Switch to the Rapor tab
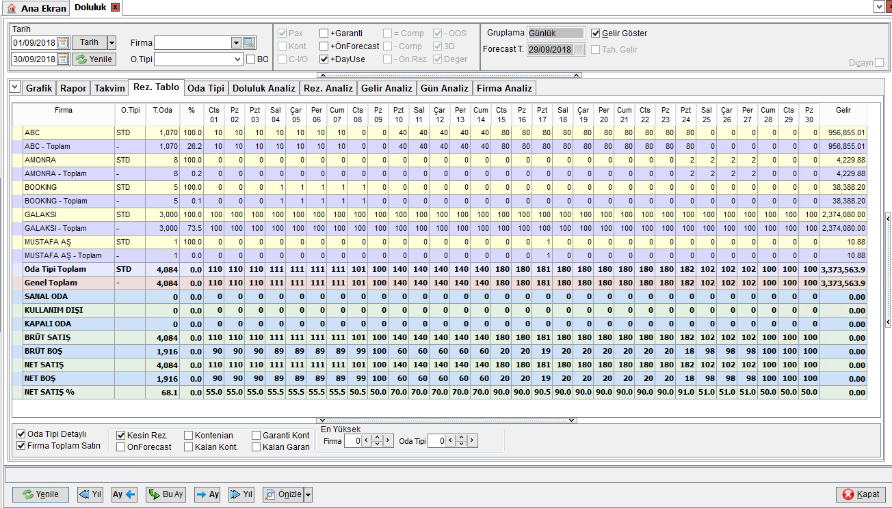Image resolution: width=892 pixels, height=508 pixels. click(73, 88)
